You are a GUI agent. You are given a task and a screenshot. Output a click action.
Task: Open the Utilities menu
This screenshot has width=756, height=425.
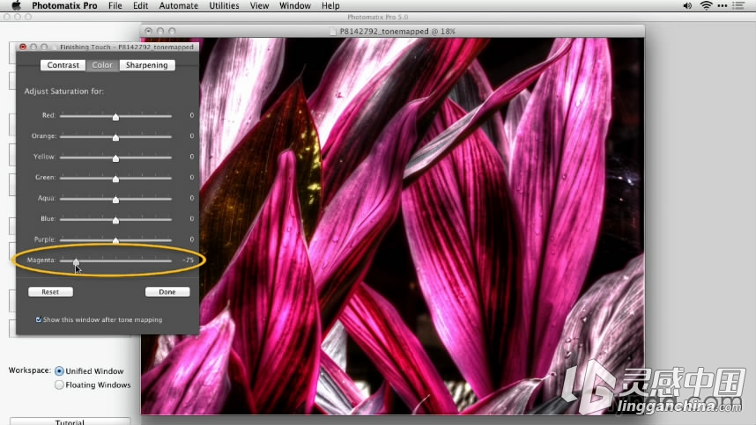tap(224, 6)
